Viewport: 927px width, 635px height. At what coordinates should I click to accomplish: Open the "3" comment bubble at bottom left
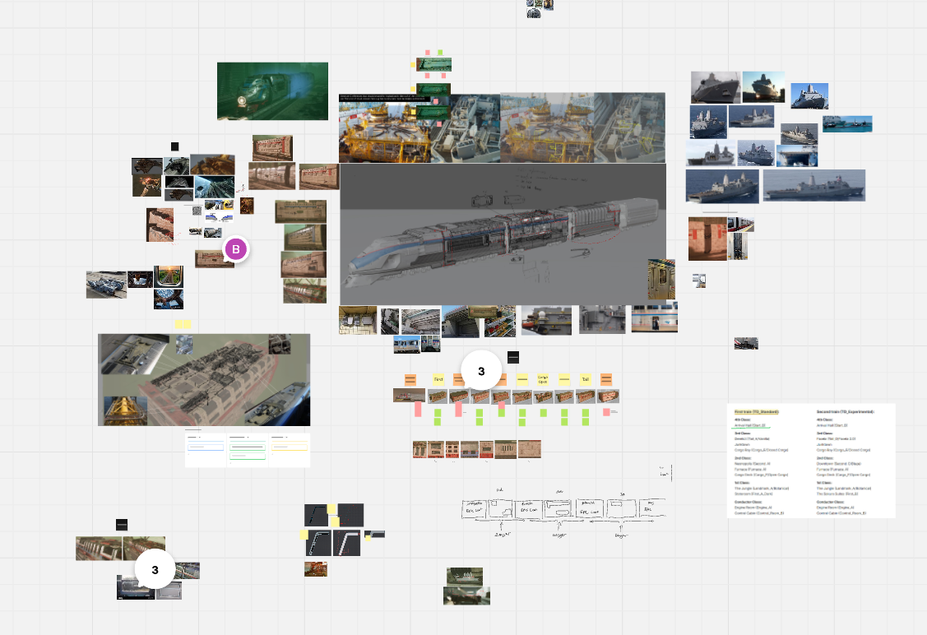click(x=155, y=569)
